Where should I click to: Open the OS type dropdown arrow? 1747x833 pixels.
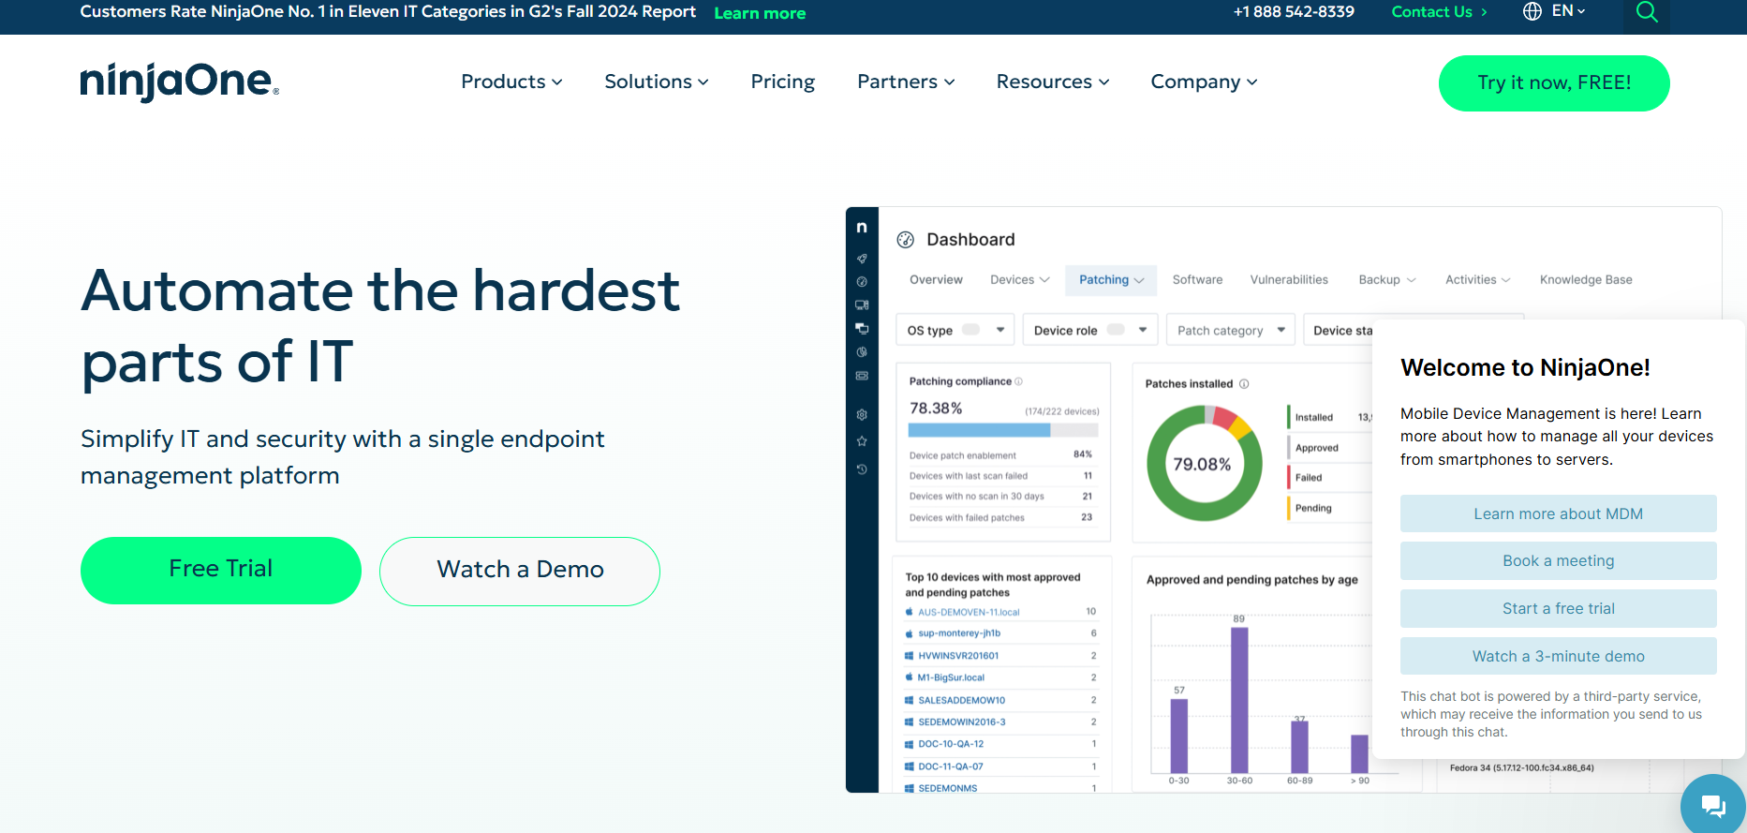1000,330
